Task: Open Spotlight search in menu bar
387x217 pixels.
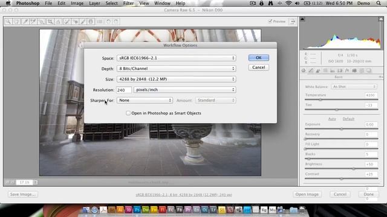Action: pos(379,3)
